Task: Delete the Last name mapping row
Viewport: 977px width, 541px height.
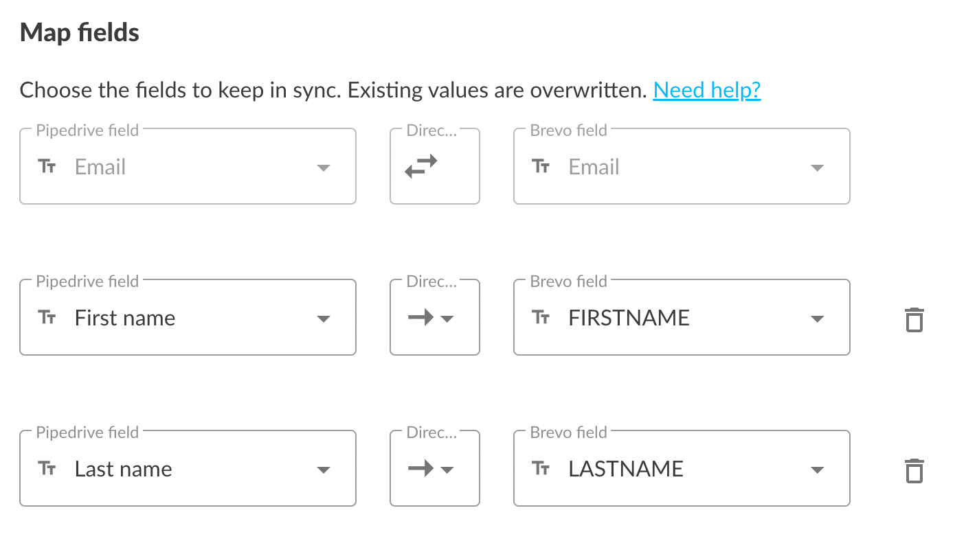Action: point(914,471)
